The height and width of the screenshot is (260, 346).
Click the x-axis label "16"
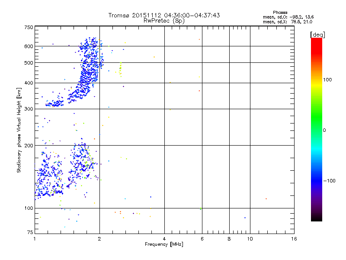[x=294, y=239]
